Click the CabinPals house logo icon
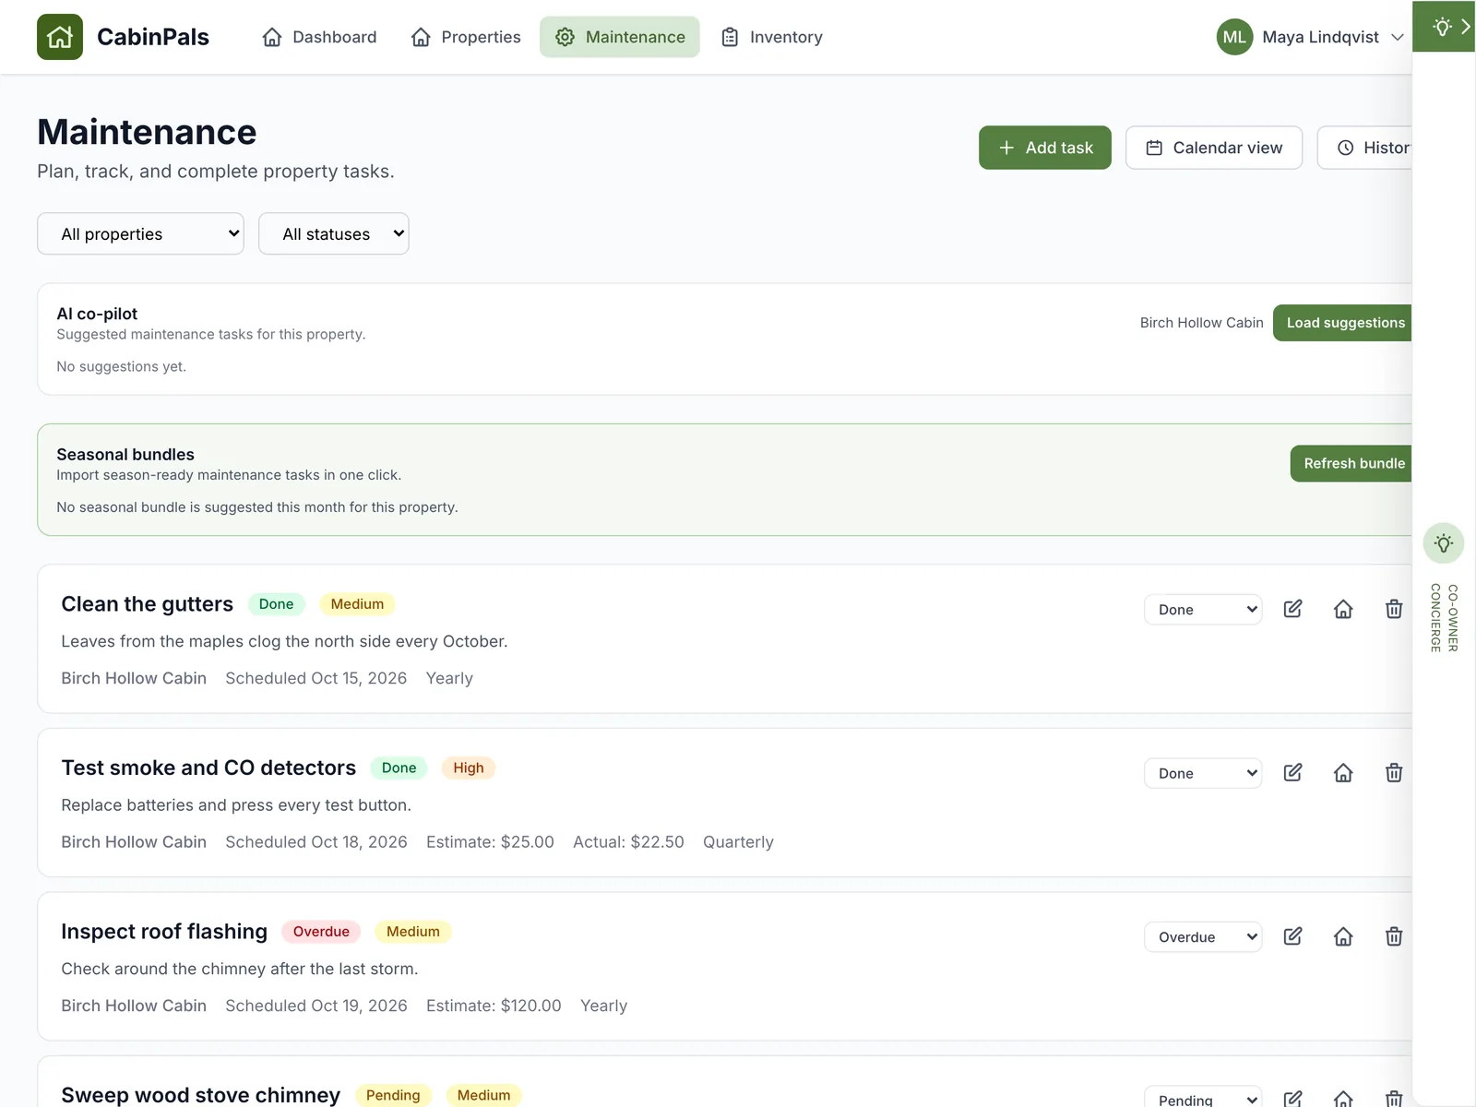The width and height of the screenshot is (1476, 1107). coord(60,37)
